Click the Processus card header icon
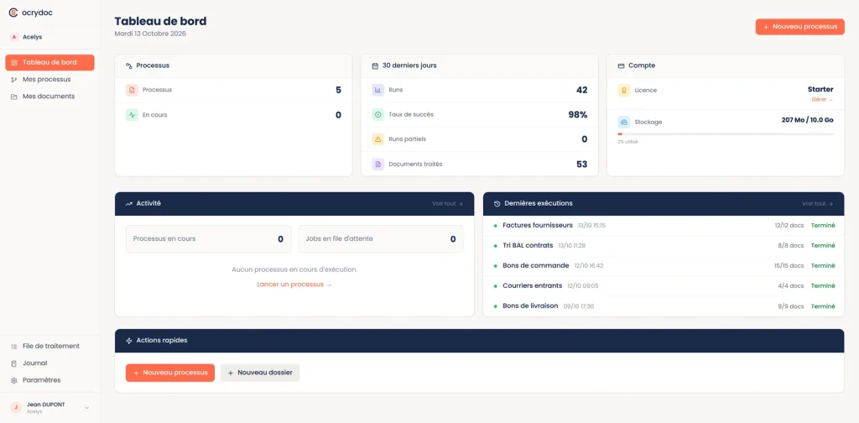Image resolution: width=859 pixels, height=423 pixels. [x=128, y=65]
